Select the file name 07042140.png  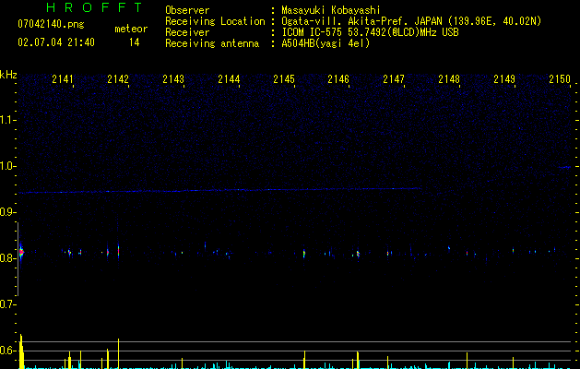point(51,25)
